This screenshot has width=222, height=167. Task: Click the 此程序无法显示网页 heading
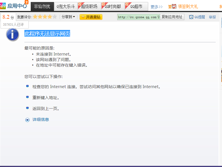[47, 33]
